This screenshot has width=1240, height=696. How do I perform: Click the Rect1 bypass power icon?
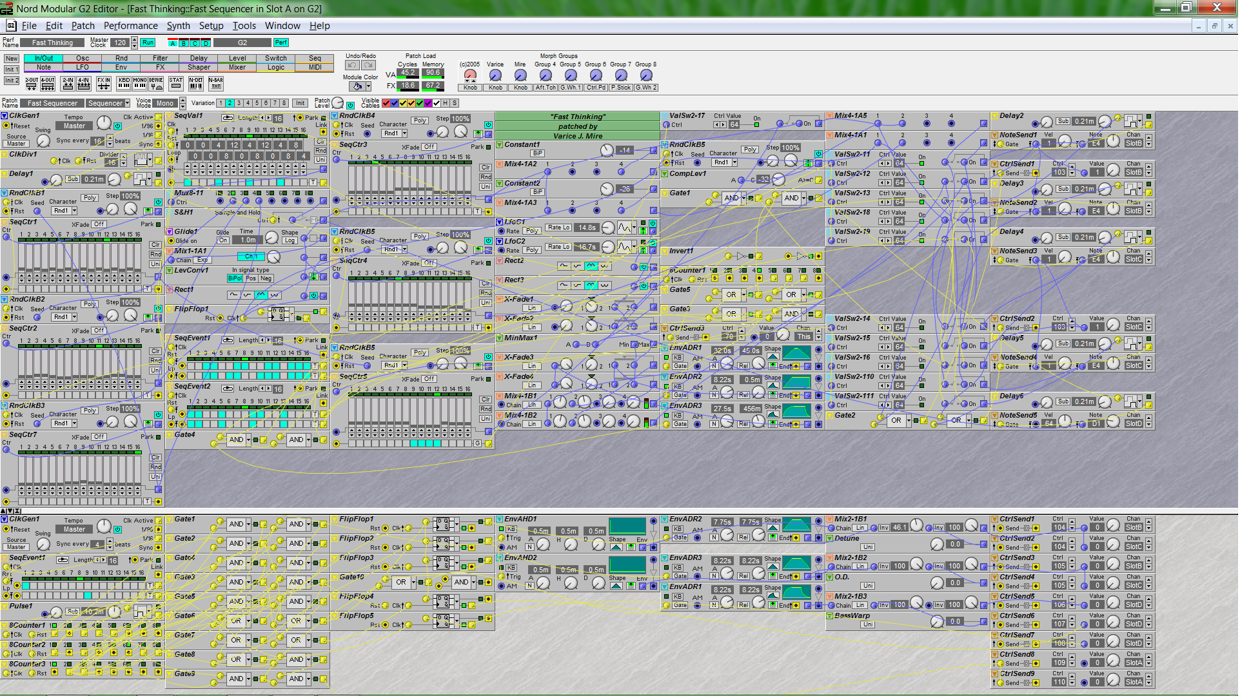[314, 296]
